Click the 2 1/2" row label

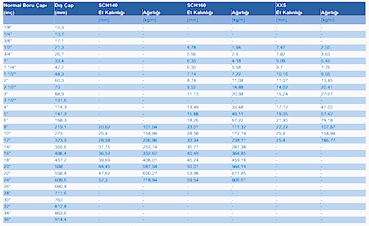10,87
